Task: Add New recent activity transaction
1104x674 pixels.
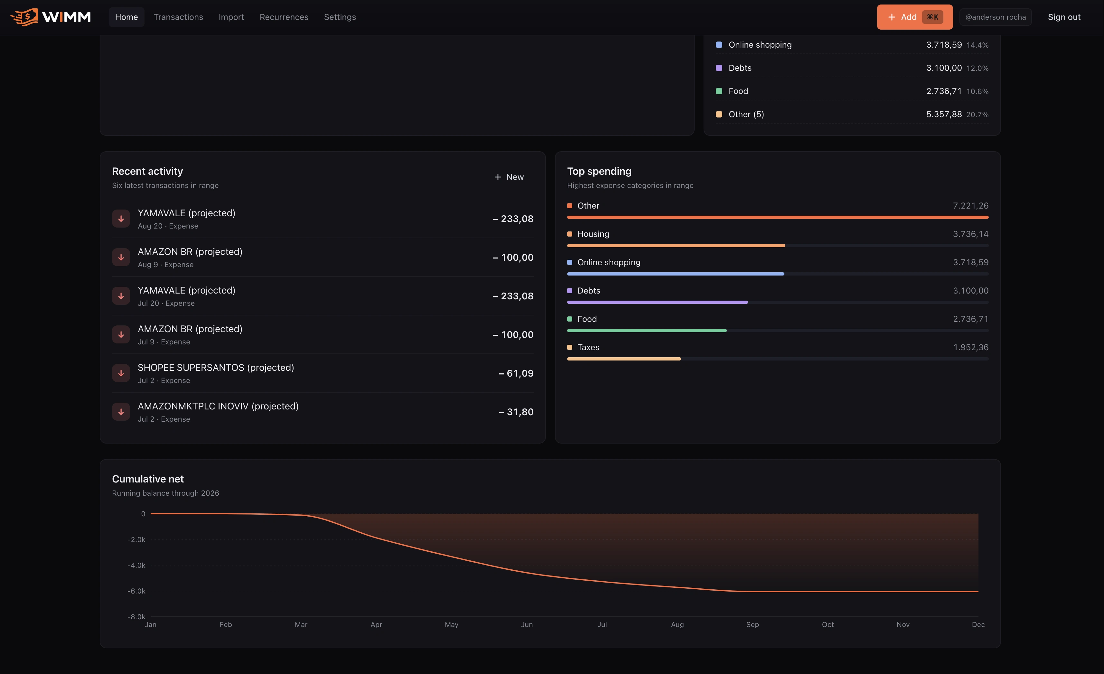Action: pos(509,177)
